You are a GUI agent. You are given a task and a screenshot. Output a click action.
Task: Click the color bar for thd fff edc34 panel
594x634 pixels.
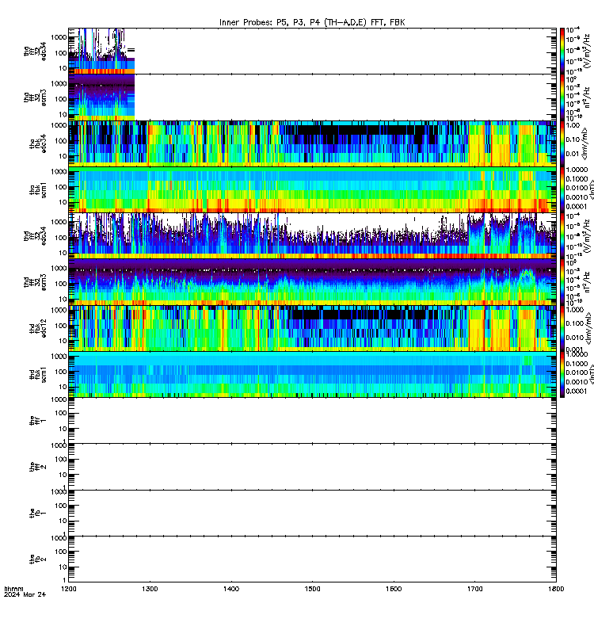point(562,235)
